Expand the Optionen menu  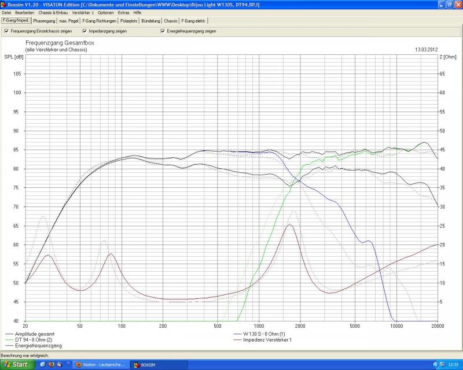(x=106, y=12)
